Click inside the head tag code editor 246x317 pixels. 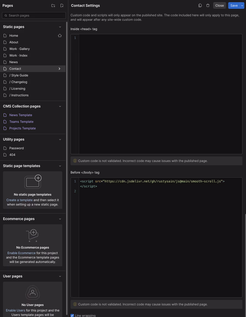[x=156, y=94]
